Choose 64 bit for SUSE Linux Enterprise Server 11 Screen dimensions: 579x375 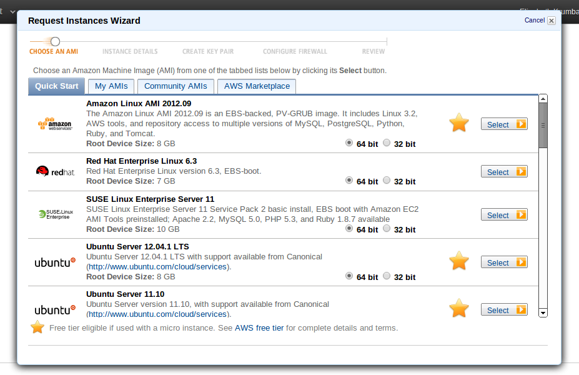[349, 228]
